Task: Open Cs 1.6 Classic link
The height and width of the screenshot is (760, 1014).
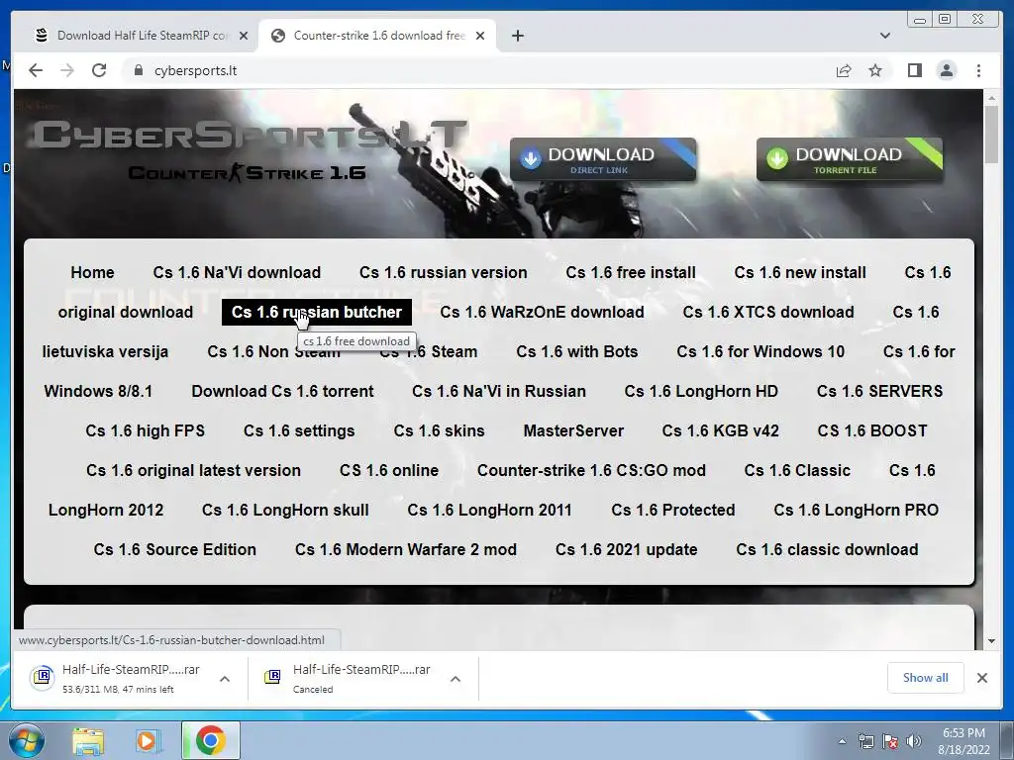Action: [x=797, y=470]
